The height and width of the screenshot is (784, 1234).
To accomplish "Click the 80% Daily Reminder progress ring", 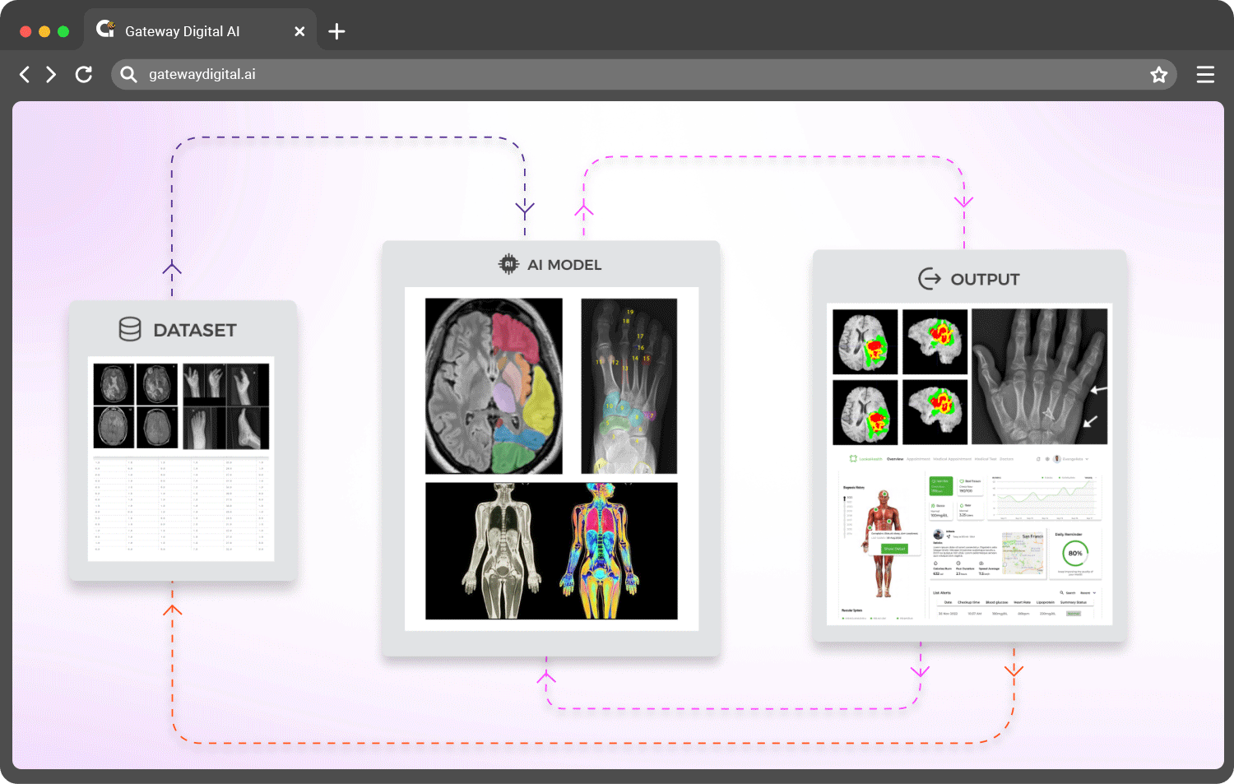I will click(1075, 554).
